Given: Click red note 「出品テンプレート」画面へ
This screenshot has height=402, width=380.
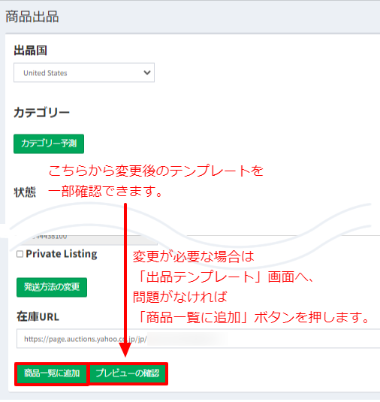Looking at the screenshot, I should (223, 277).
